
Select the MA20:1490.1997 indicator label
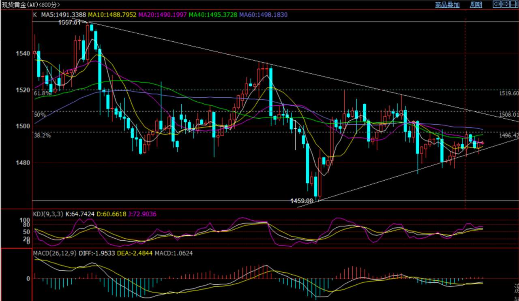(x=163, y=15)
